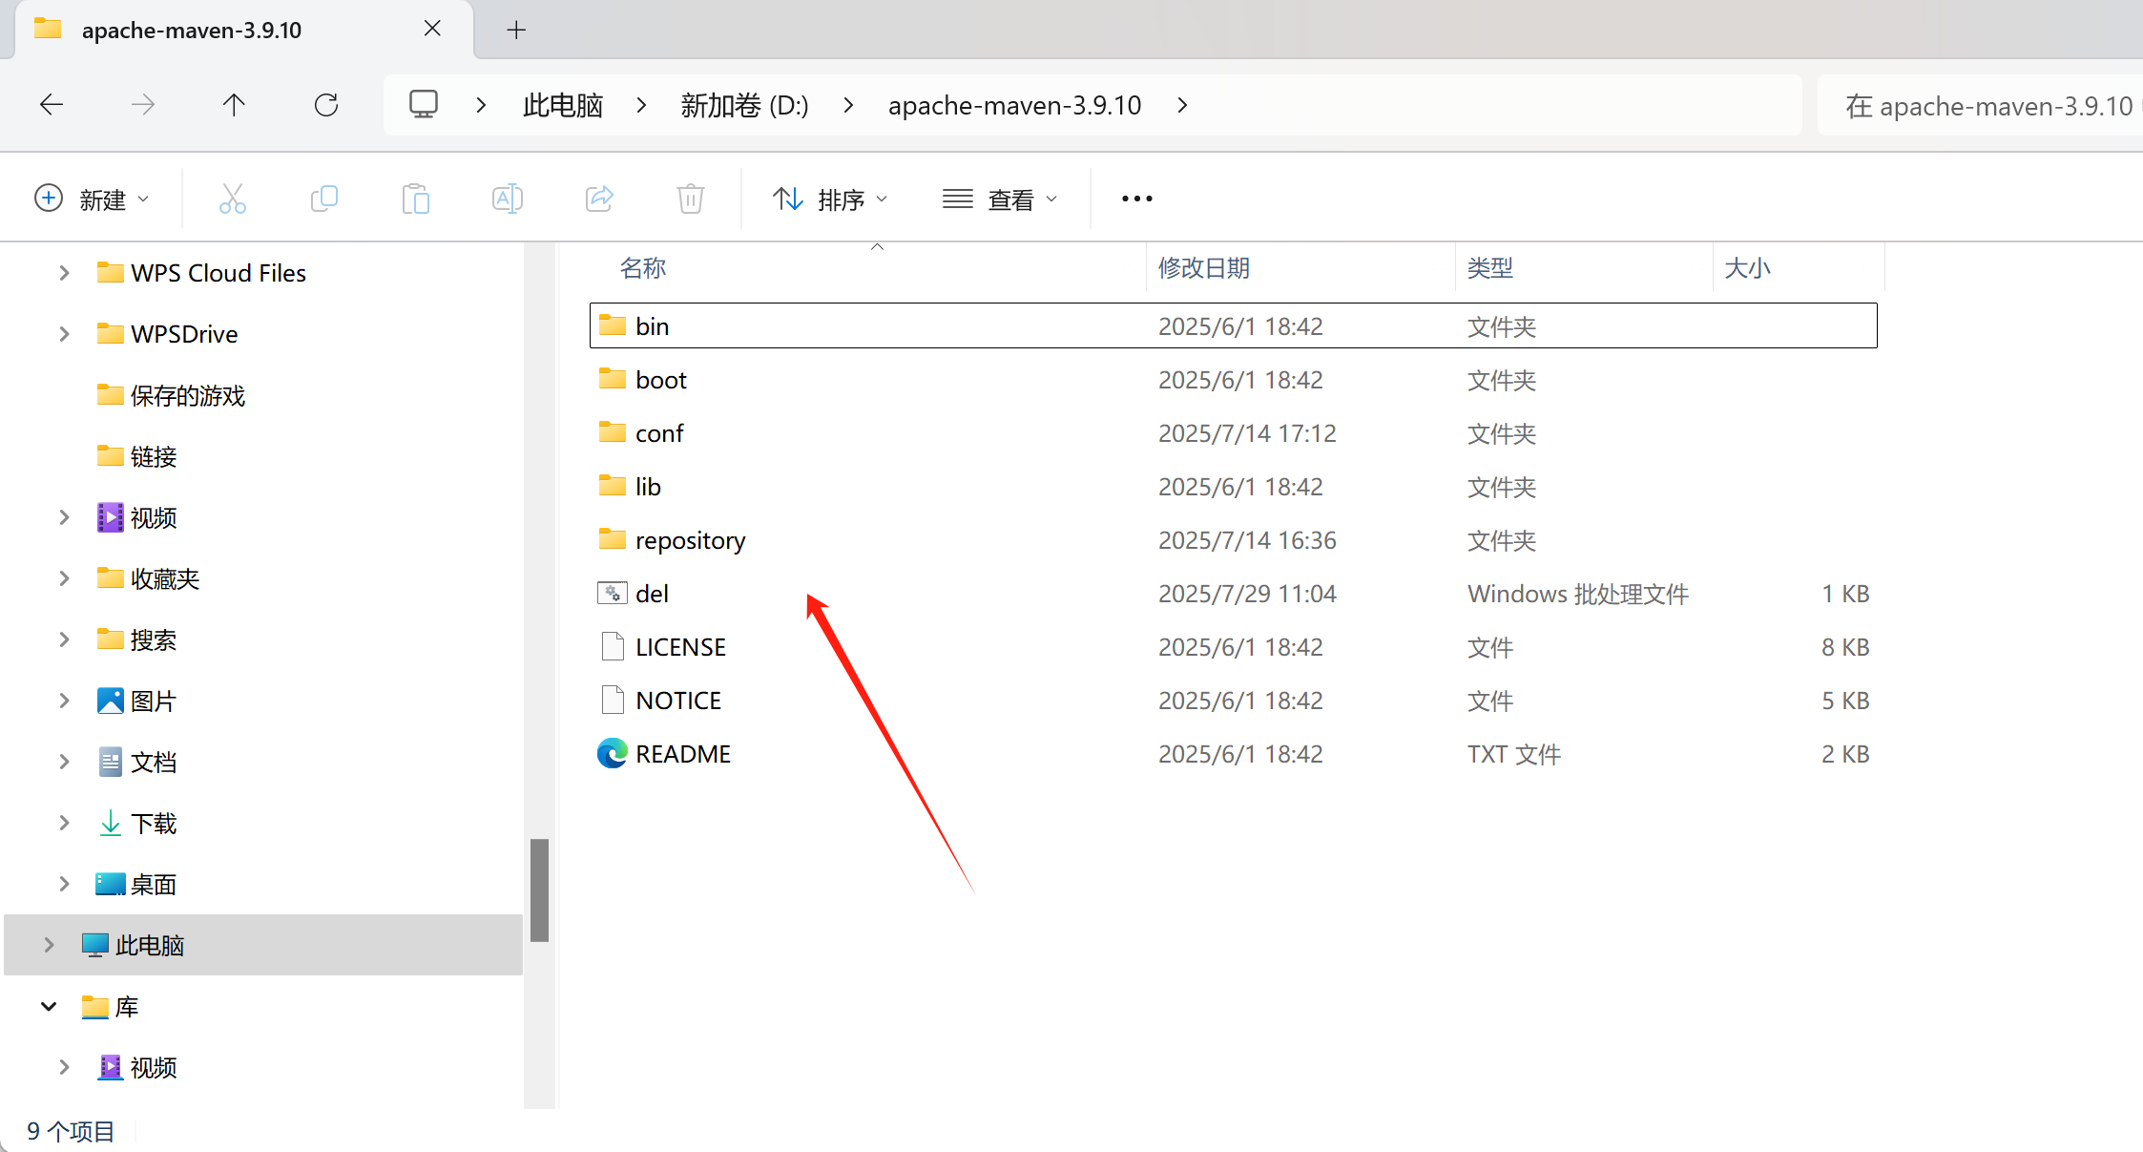Click 新加卷 (D:) in address breadcrumb
This screenshot has height=1152, width=2143.
[744, 105]
